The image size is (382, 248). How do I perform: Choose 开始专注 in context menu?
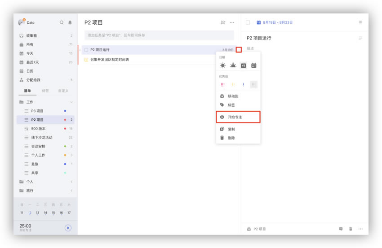238,117
